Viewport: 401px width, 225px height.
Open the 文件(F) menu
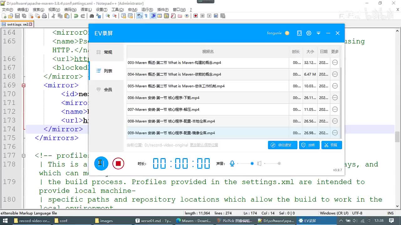tap(8, 10)
